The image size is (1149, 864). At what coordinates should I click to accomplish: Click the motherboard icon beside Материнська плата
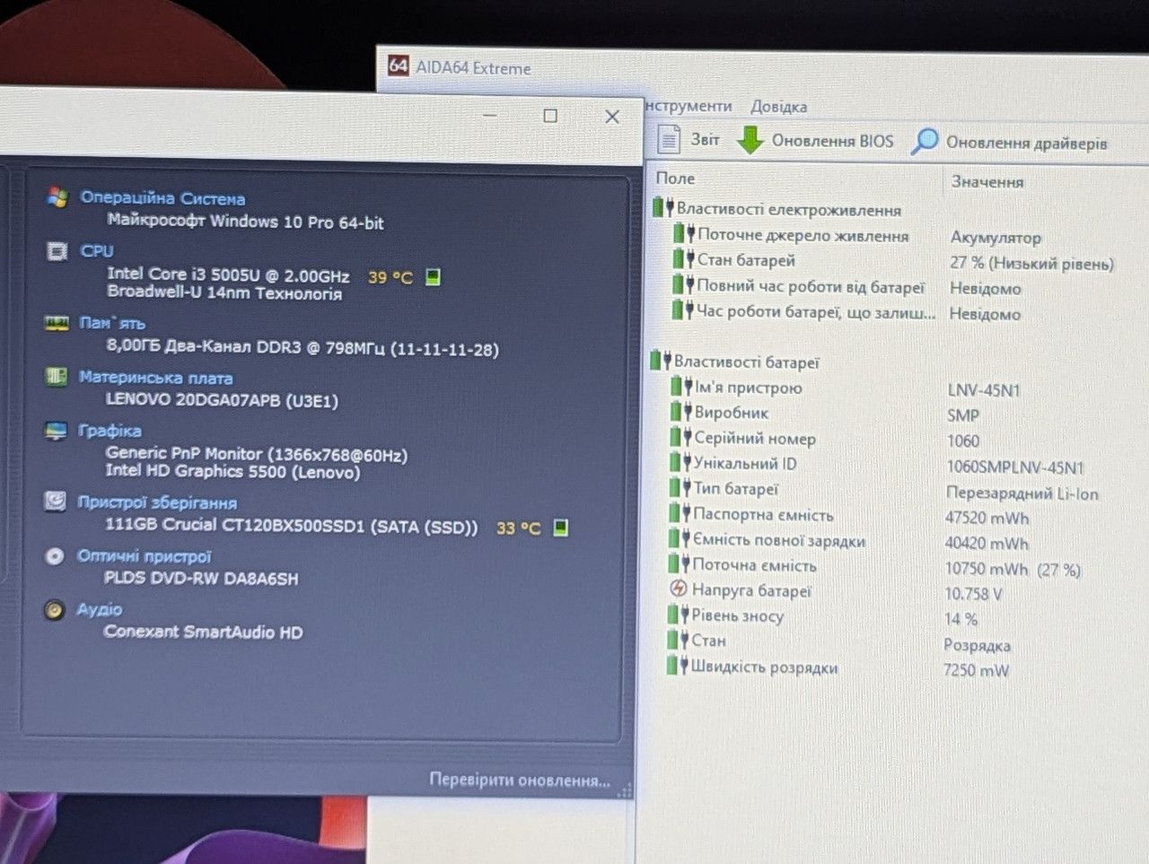click(x=56, y=376)
